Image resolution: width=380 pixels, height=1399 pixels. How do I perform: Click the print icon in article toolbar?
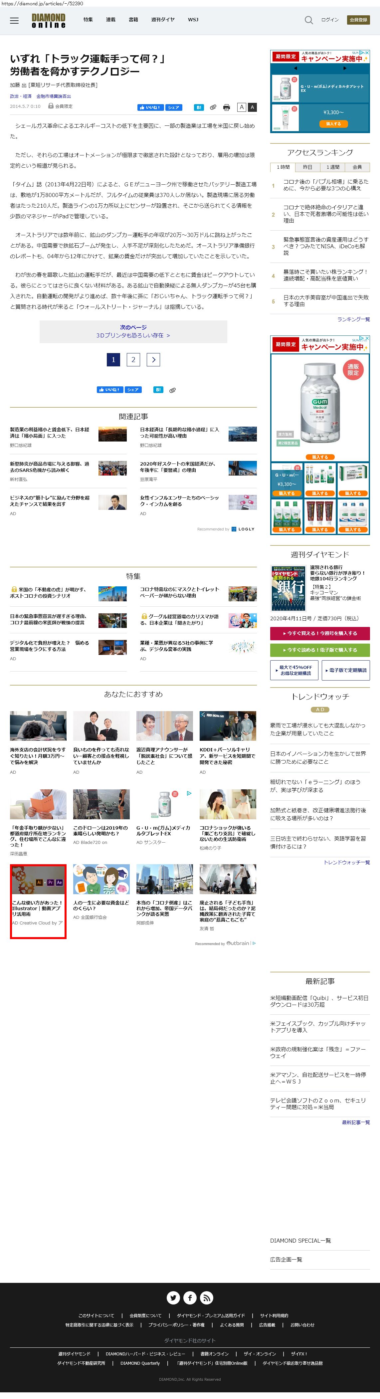click(226, 107)
